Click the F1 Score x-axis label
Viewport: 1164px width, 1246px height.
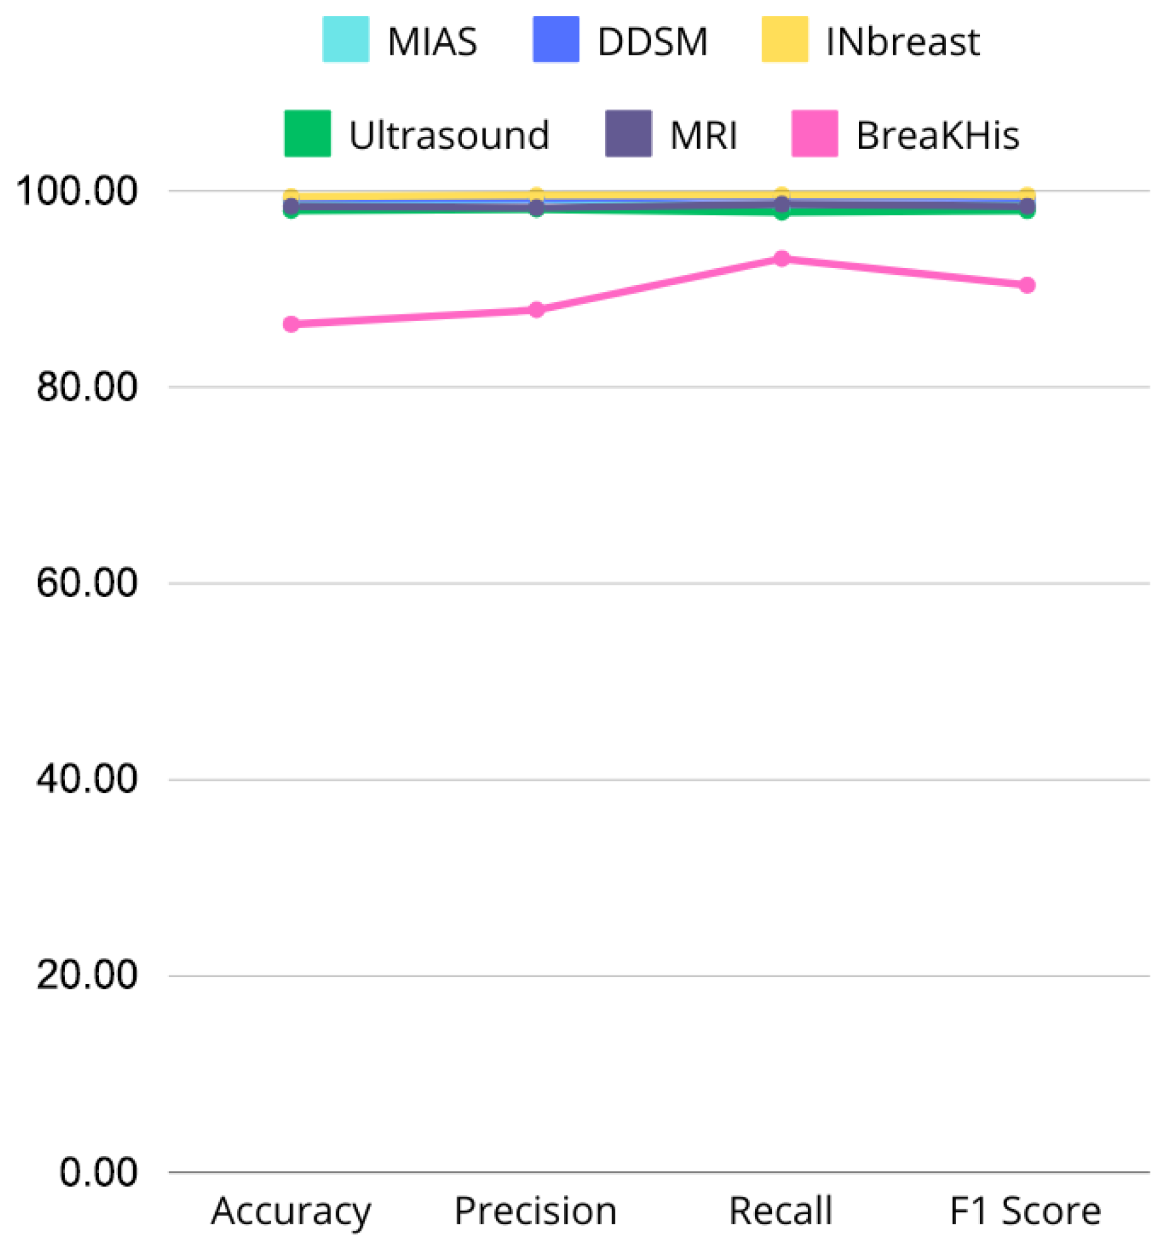click(1025, 1210)
